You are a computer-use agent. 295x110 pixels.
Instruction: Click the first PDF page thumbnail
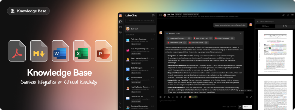[275, 51]
